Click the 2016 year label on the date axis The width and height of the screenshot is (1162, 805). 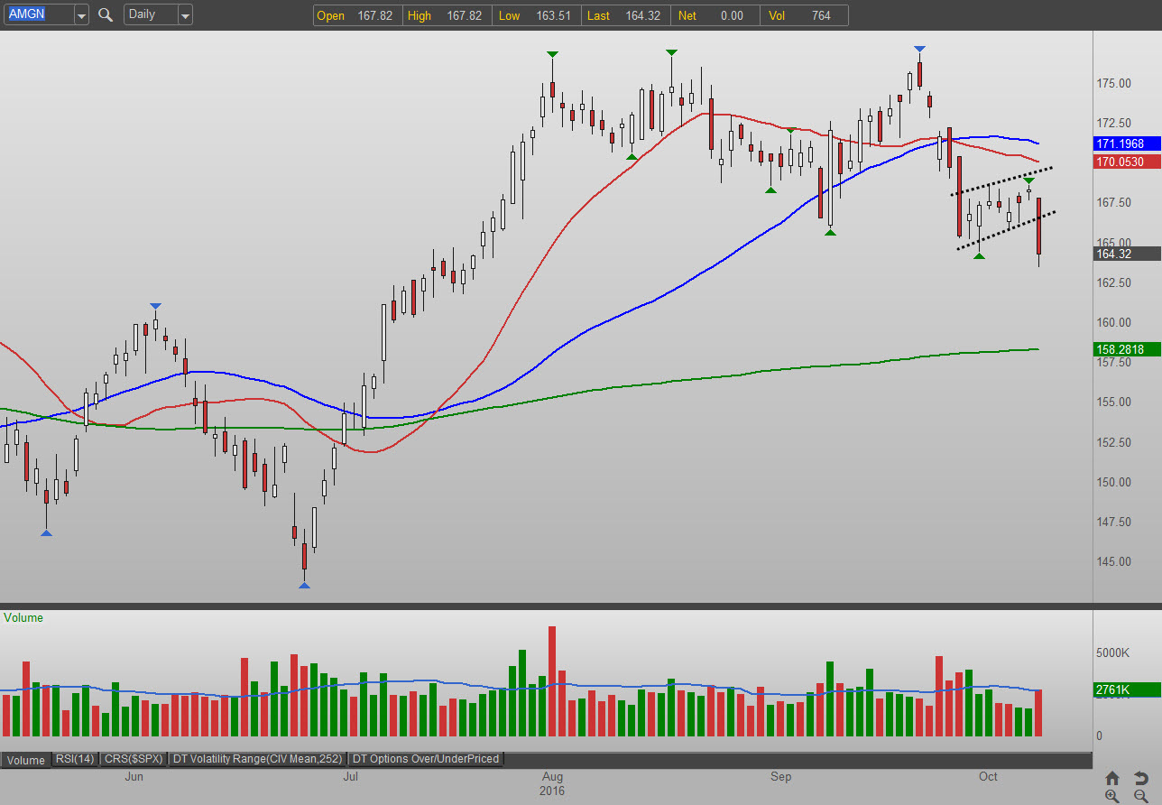[553, 791]
